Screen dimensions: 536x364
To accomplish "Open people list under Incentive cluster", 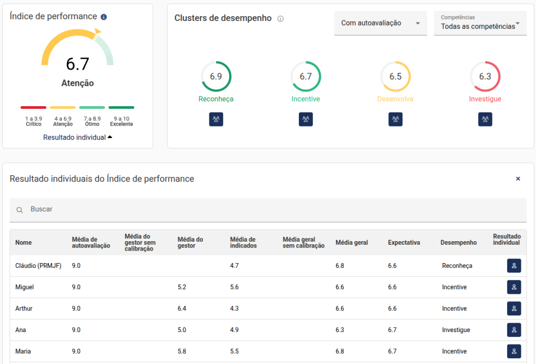I will click(306, 119).
